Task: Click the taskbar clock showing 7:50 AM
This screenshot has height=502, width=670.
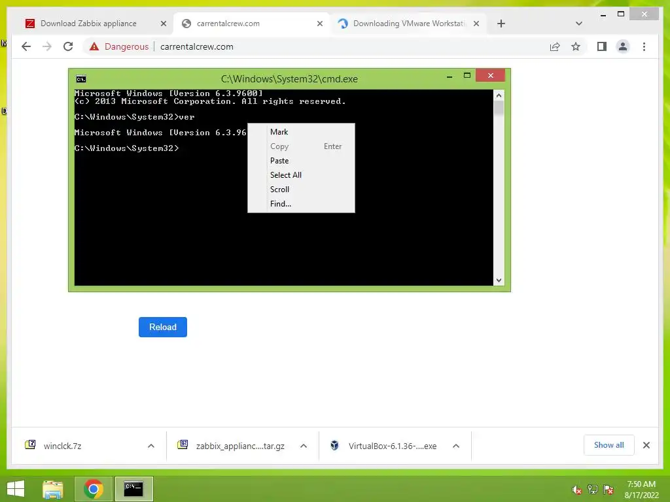Action: point(641,490)
